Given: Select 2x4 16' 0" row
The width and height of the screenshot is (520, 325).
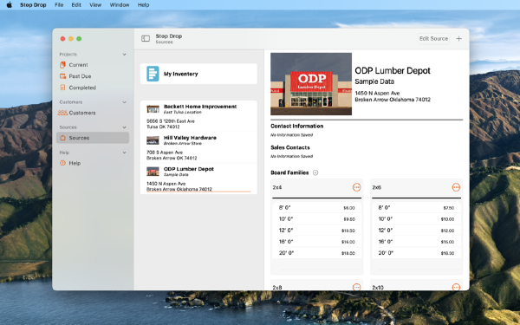Looking at the screenshot, I should [316, 242].
